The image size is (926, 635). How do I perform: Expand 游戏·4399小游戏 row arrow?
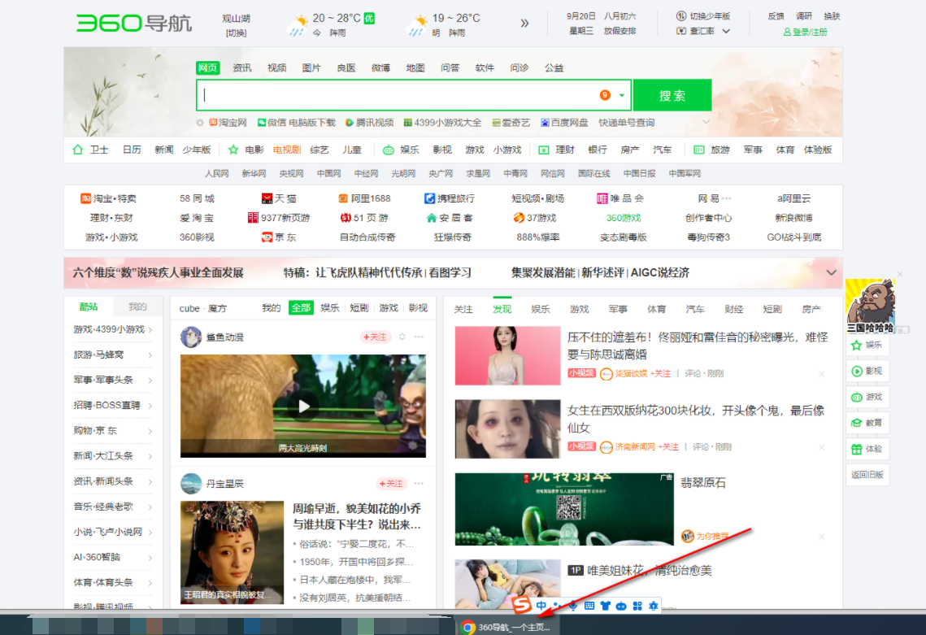[150, 329]
